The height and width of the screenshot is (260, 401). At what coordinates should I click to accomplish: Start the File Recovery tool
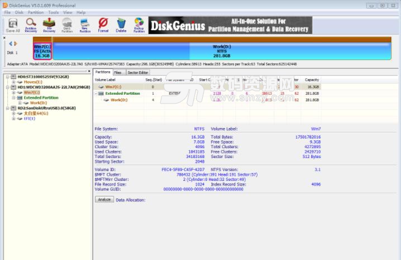[49, 25]
